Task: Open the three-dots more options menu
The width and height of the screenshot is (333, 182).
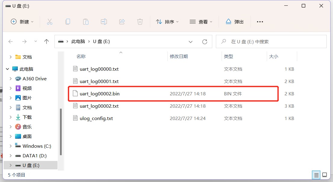Action: coord(260,22)
